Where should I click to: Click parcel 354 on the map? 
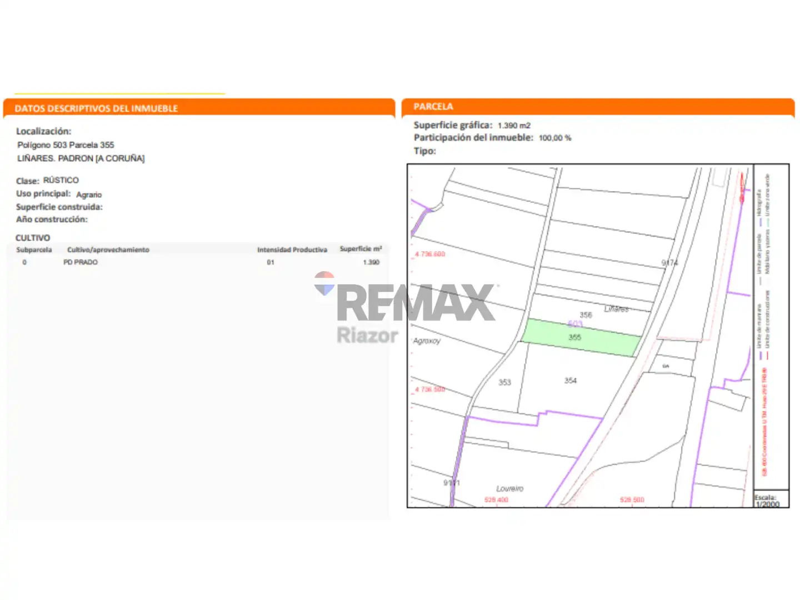coord(571,381)
